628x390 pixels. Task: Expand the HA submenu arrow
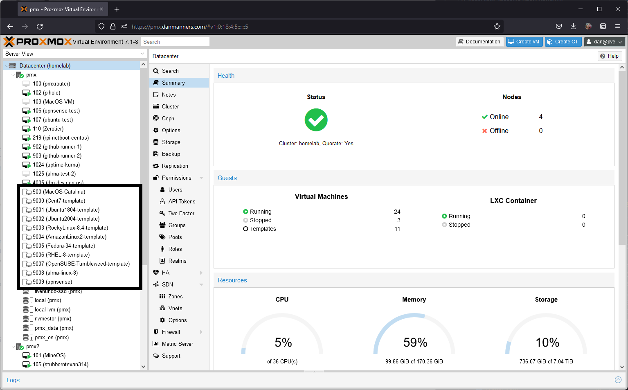(x=201, y=273)
